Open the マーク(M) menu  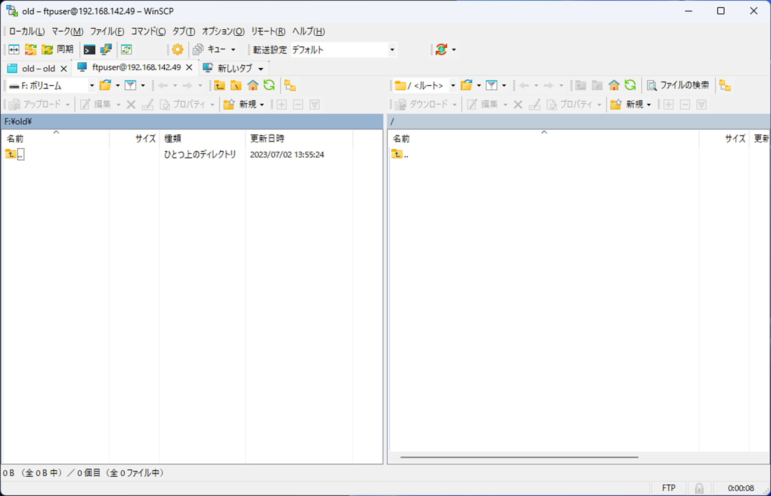(x=67, y=31)
